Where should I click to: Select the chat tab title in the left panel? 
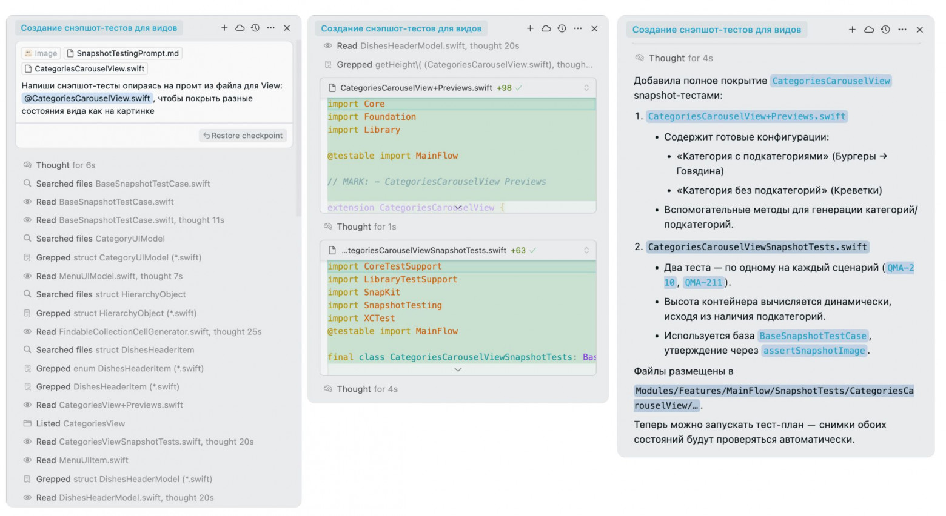(99, 28)
